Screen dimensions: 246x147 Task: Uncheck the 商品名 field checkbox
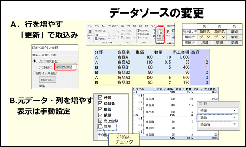tap(100, 103)
